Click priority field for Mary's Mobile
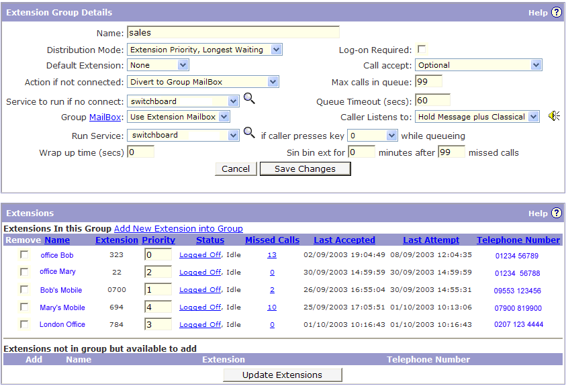Viewport: 566px width, 386px height. 158,307
